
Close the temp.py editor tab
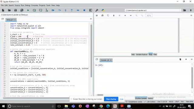tap(15, 20)
